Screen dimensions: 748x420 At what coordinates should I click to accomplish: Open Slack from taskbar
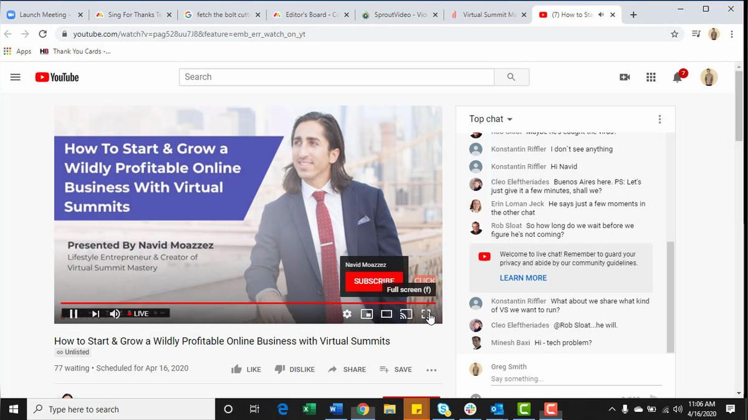coord(471,409)
